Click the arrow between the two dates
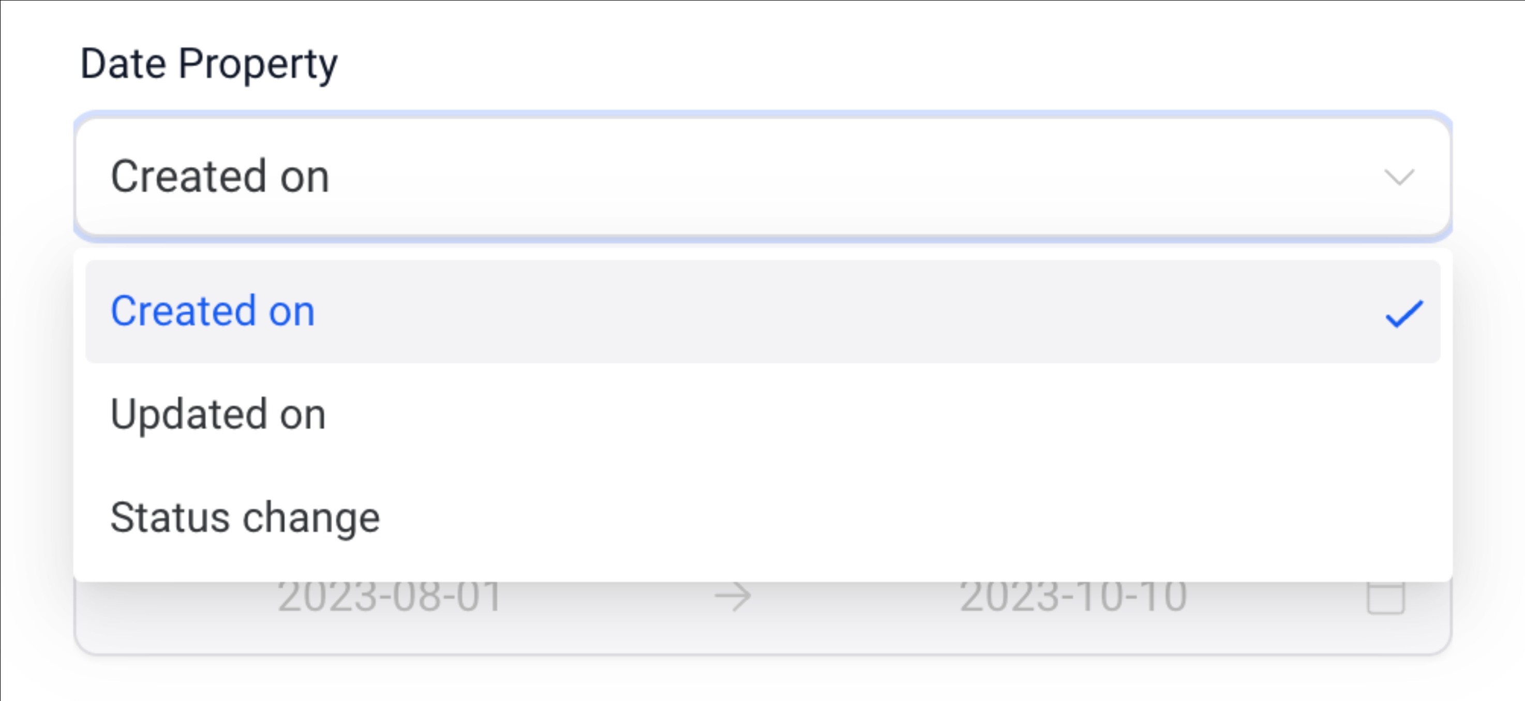Screen dimensions: 1525x701 [733, 596]
